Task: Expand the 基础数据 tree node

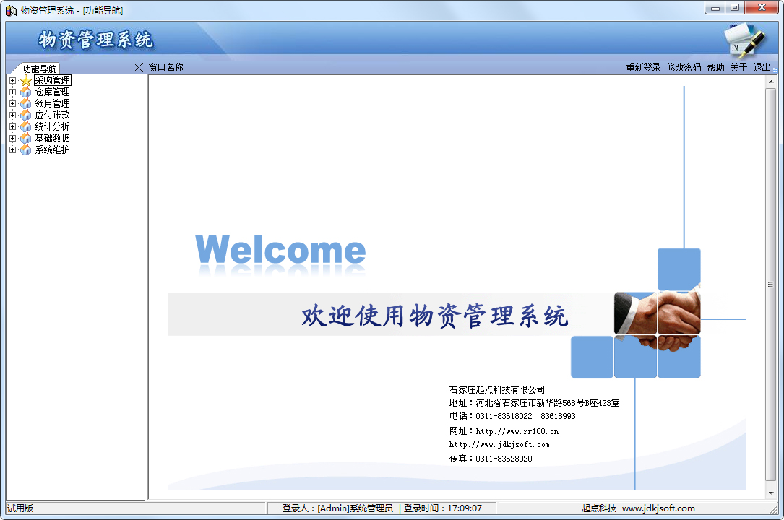Action: (x=12, y=138)
